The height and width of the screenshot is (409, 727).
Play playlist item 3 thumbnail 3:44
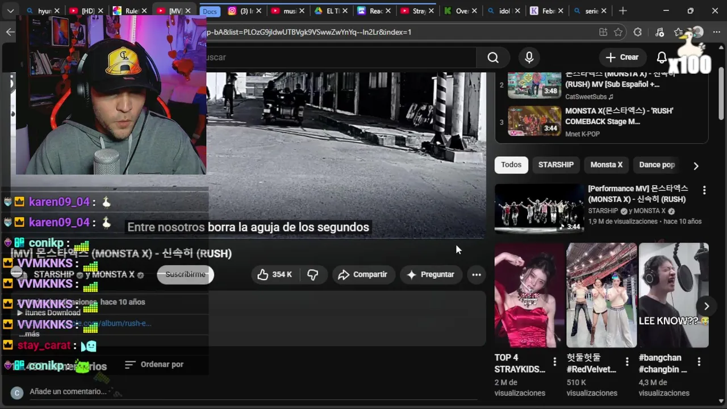pyautogui.click(x=534, y=121)
